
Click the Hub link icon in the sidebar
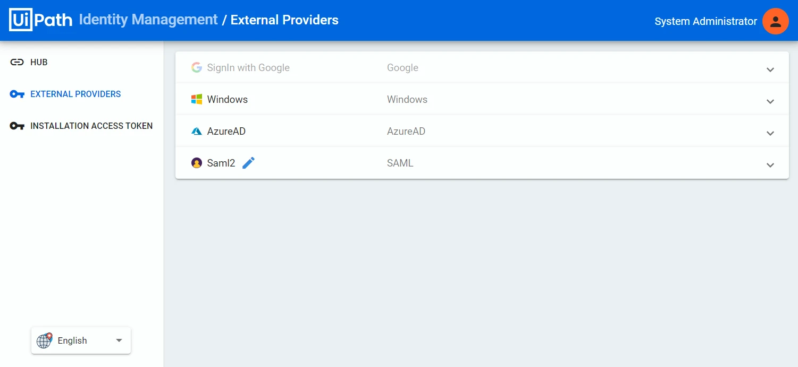[17, 62]
